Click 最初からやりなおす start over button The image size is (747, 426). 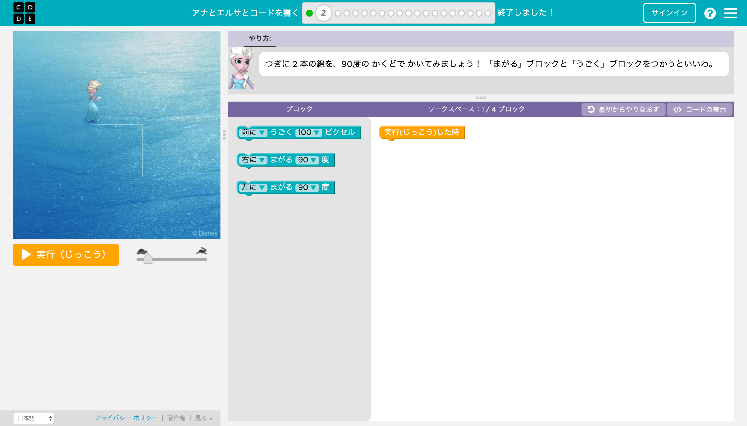click(623, 109)
